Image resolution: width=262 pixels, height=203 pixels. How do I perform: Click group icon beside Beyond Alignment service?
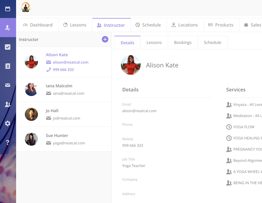tap(229, 161)
